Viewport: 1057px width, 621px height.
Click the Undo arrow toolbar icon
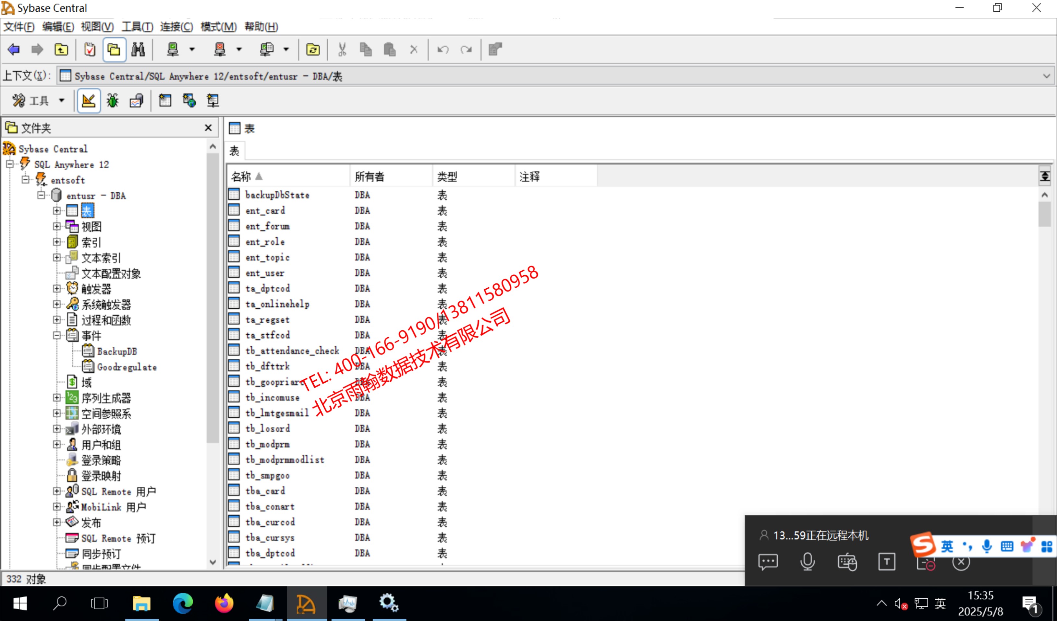[x=443, y=50]
